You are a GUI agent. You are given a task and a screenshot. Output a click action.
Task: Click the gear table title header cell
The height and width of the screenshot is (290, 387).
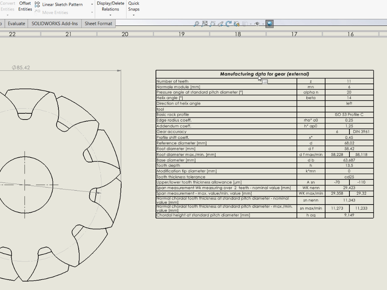coord(264,74)
